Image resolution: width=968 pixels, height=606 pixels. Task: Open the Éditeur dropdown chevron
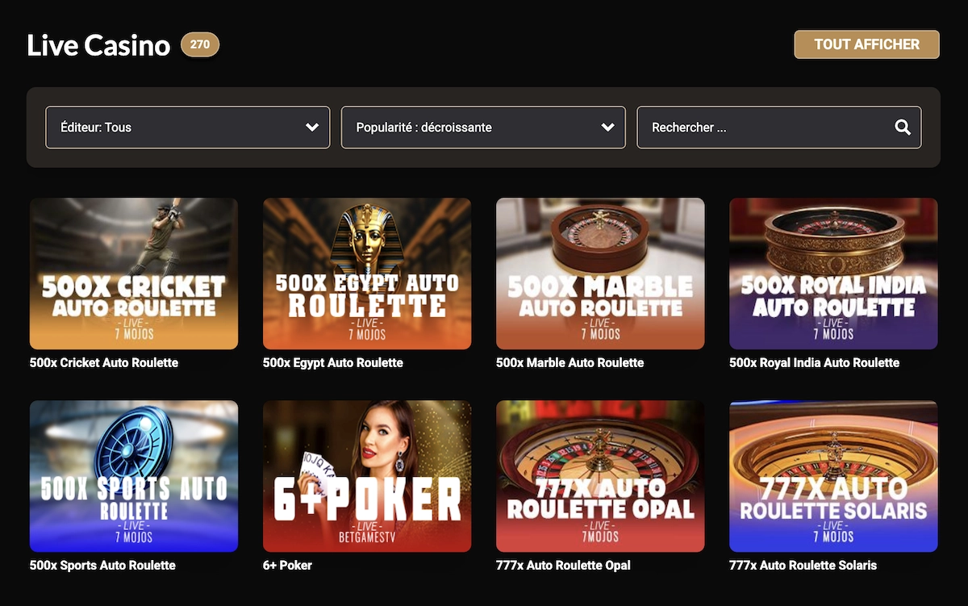coord(311,127)
